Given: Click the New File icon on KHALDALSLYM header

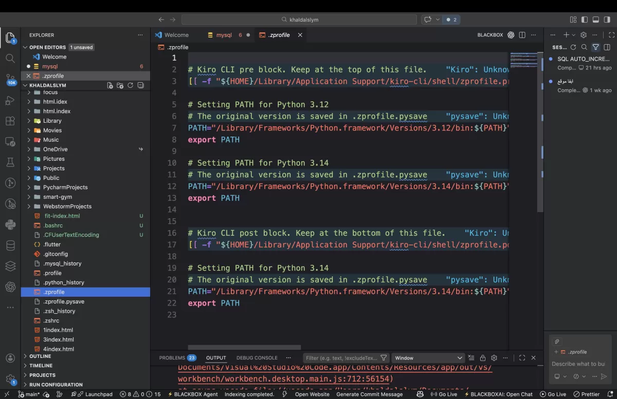Looking at the screenshot, I should click(110, 85).
